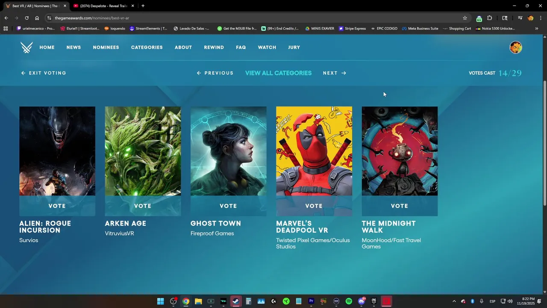Open Chrome from the taskbar
Viewport: 547px width, 308px height.
[x=186, y=301]
